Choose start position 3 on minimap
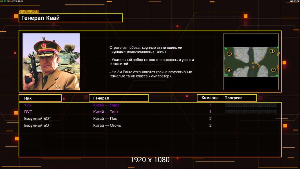Screen dimensions: 300x169 click(229, 54)
